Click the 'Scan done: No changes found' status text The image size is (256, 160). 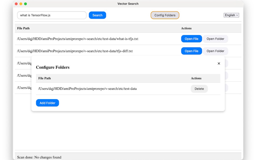[x=39, y=157]
